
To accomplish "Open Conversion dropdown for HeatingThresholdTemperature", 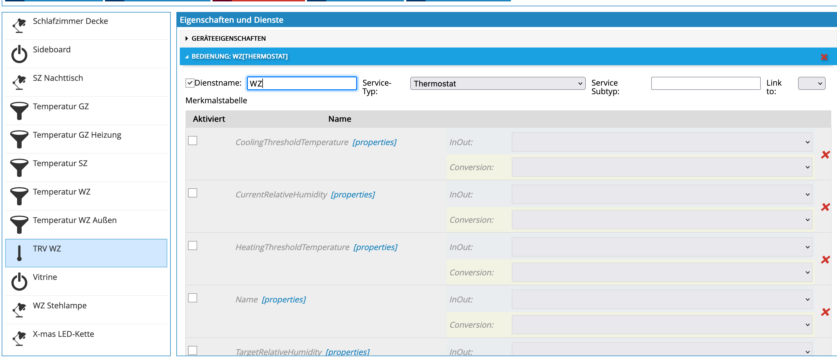I will click(x=662, y=272).
